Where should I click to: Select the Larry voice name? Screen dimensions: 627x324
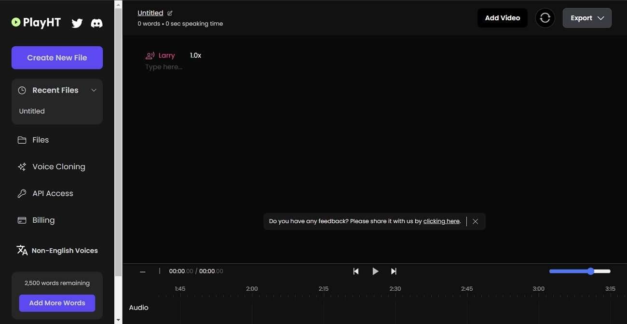click(x=166, y=55)
